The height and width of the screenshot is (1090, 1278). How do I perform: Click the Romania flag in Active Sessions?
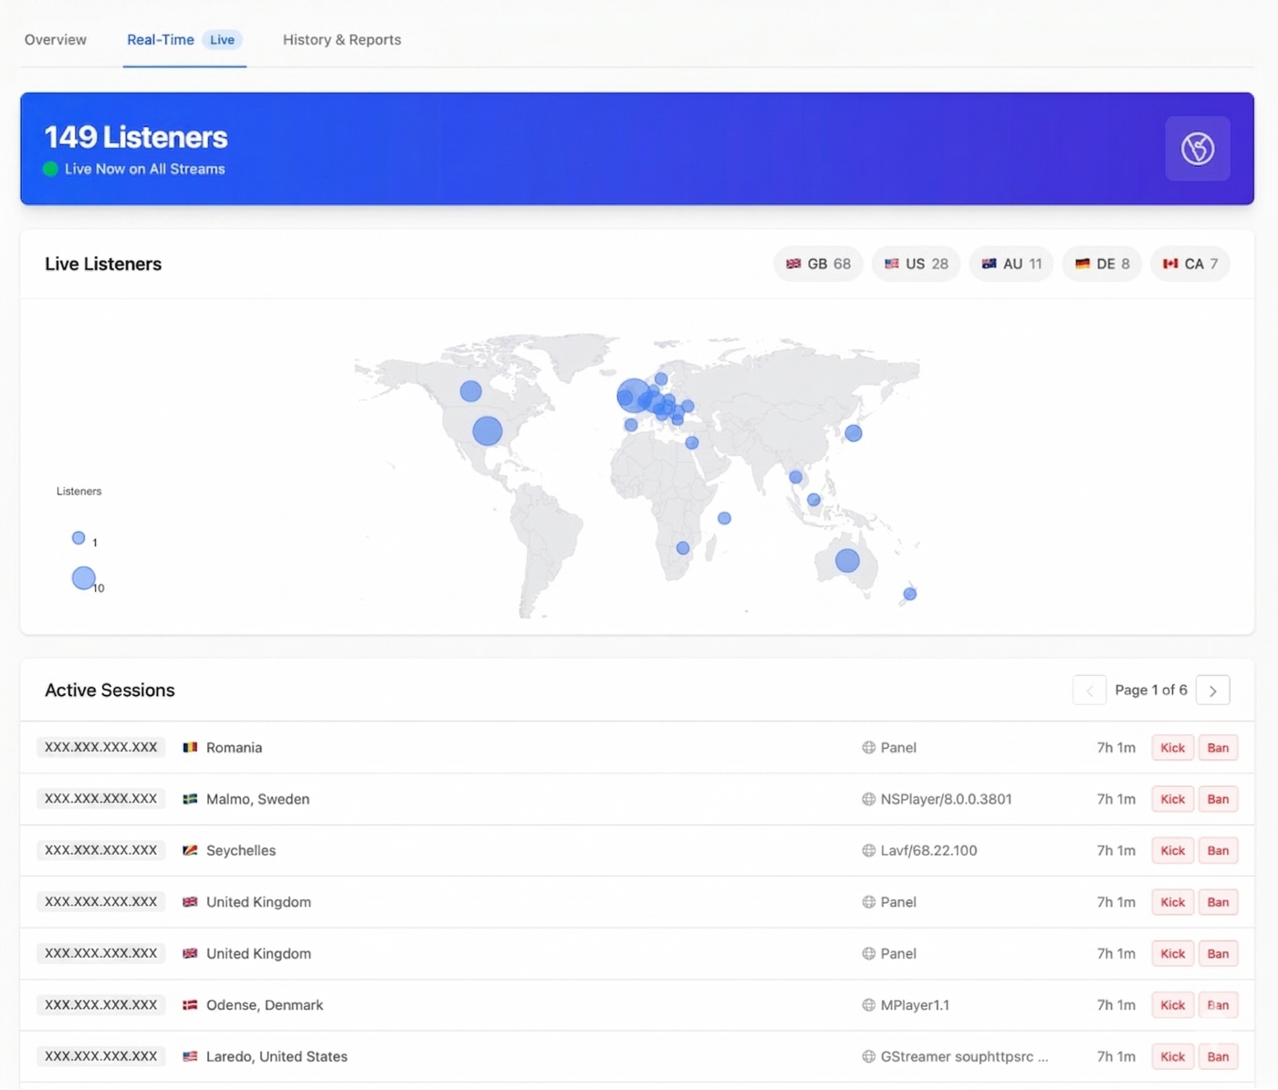190,747
